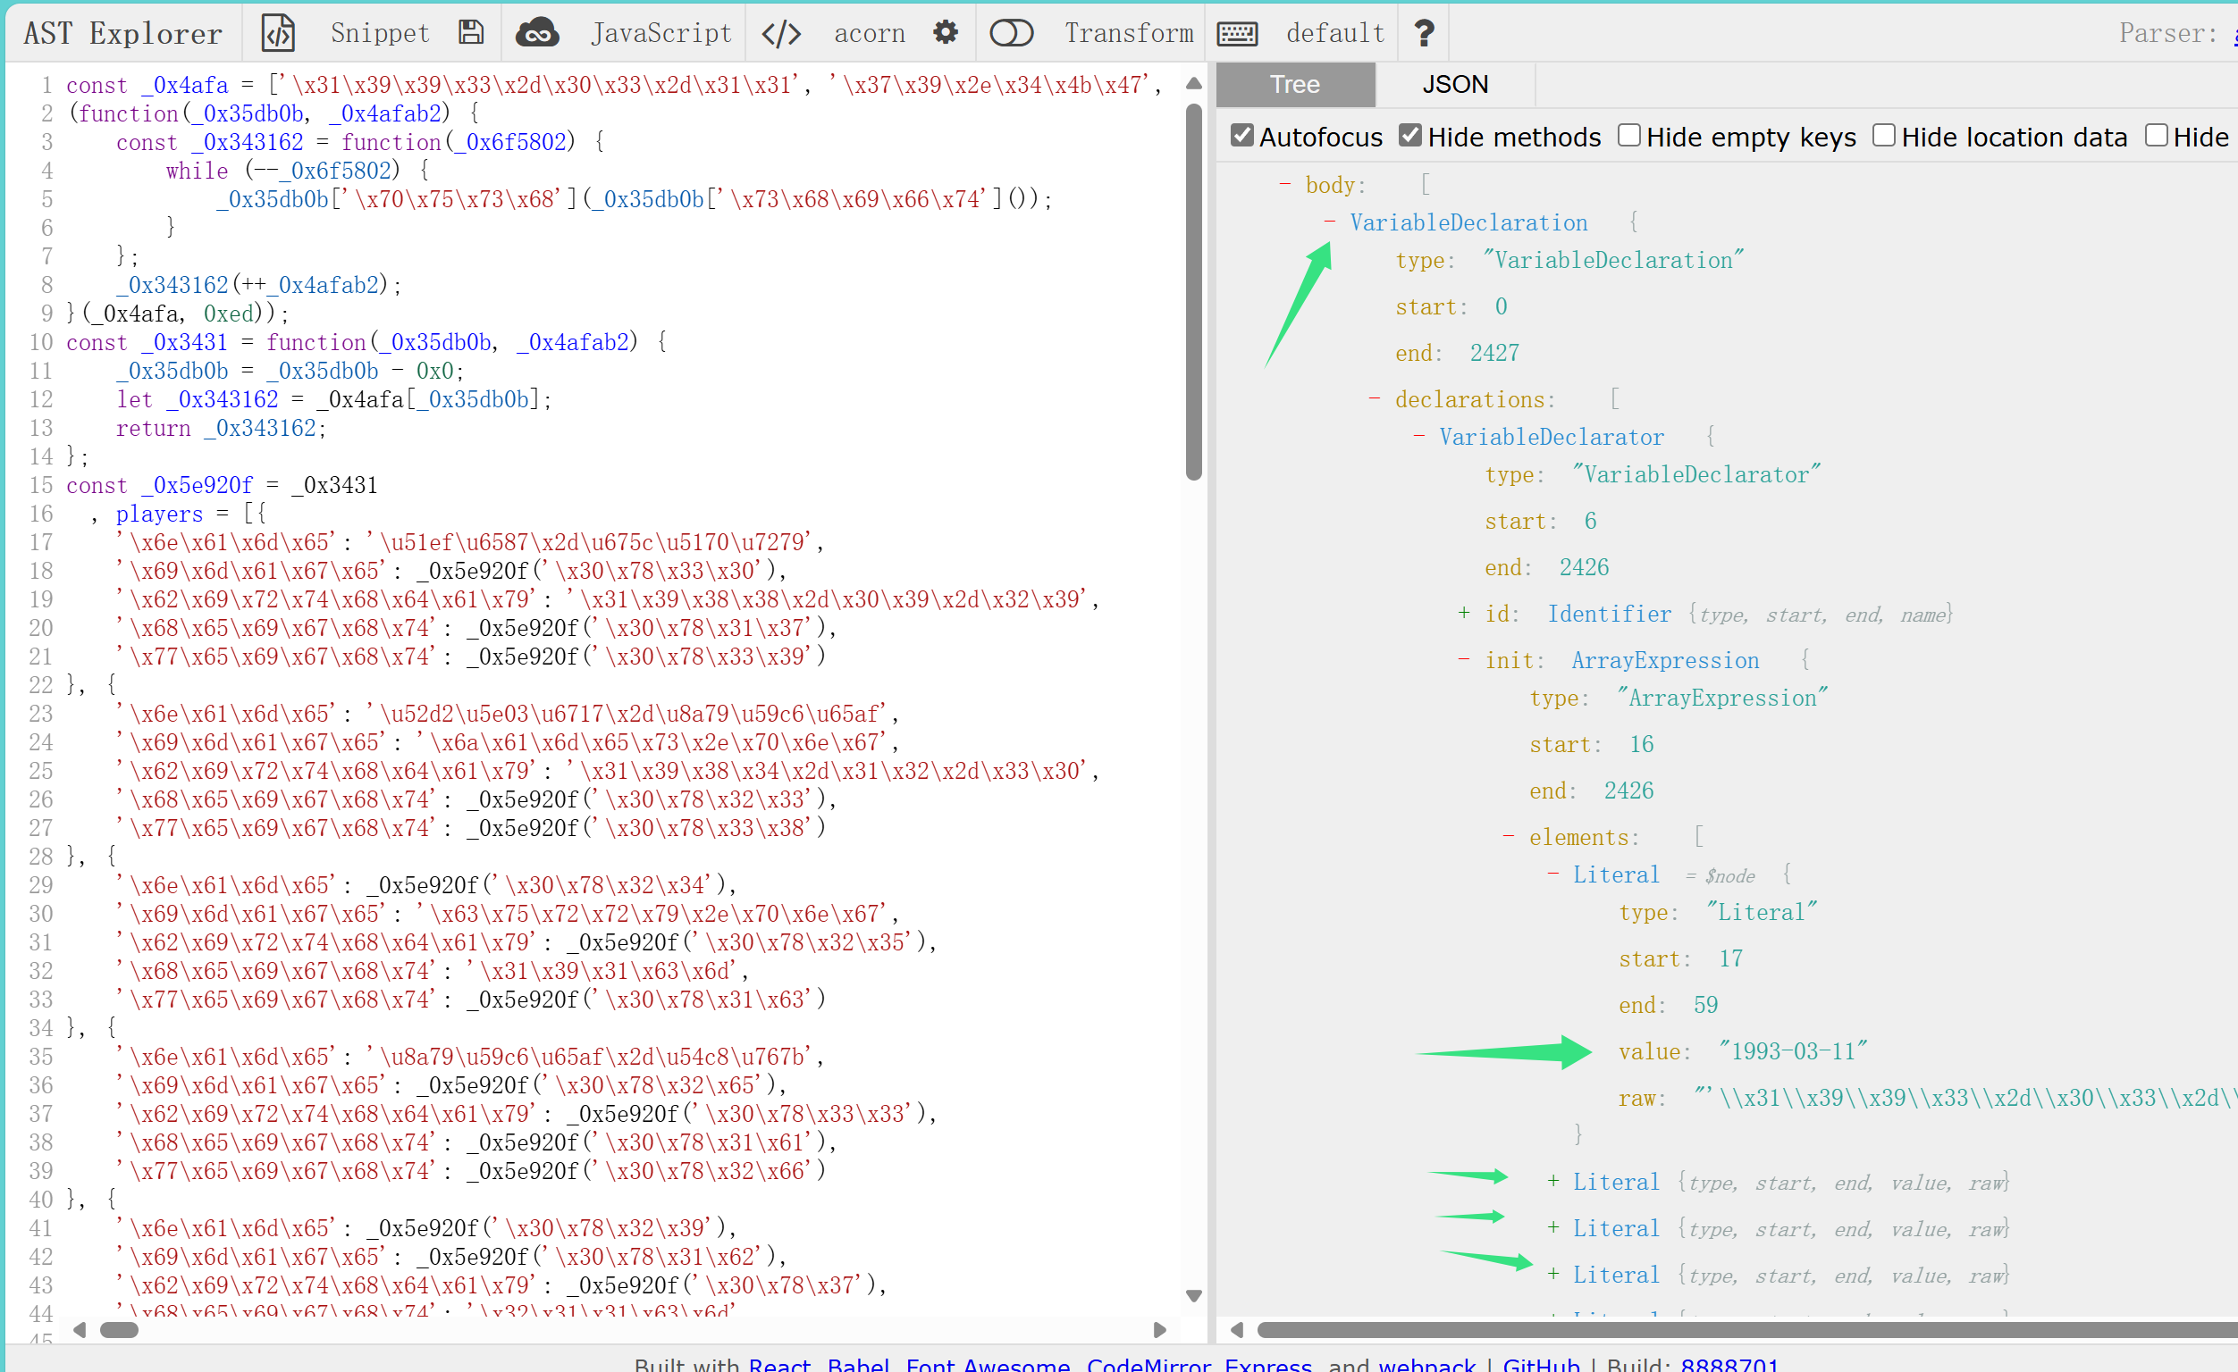Image resolution: width=2238 pixels, height=1372 pixels.
Task: Switch to the JSON tab
Action: (1454, 85)
